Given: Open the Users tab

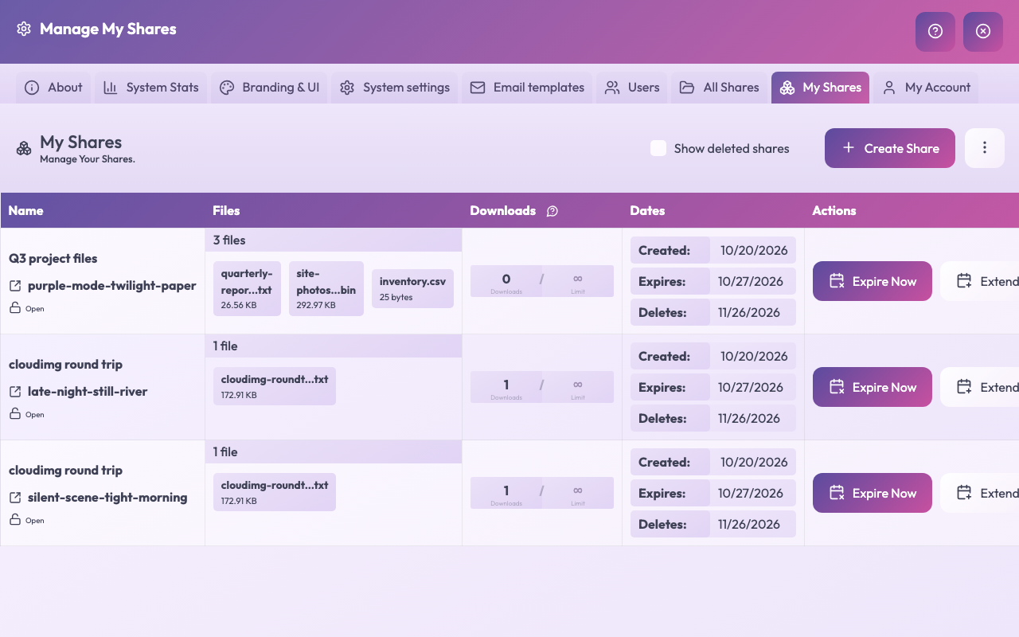Looking at the screenshot, I should click(x=632, y=88).
